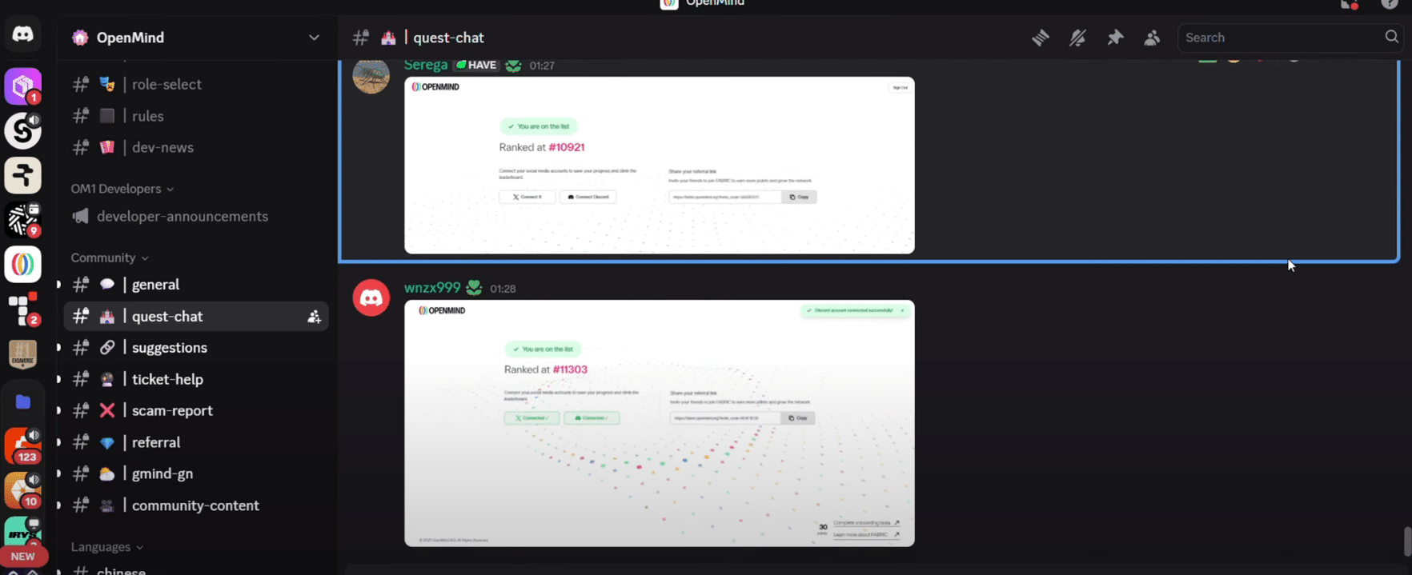Click the chat vertical scrollbar thumb
This screenshot has height=575, width=1412.
[x=1407, y=541]
